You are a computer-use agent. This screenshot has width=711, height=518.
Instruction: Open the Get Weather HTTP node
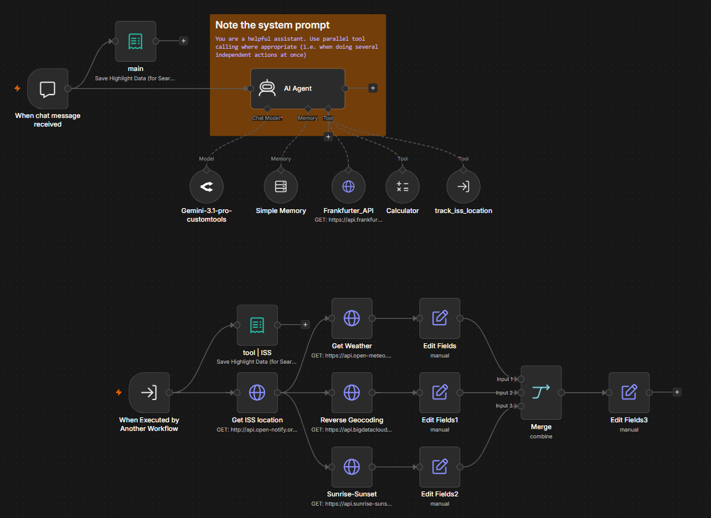352,318
